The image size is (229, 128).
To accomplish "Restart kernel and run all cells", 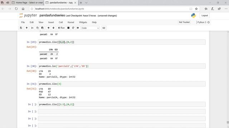I will (78, 28).
